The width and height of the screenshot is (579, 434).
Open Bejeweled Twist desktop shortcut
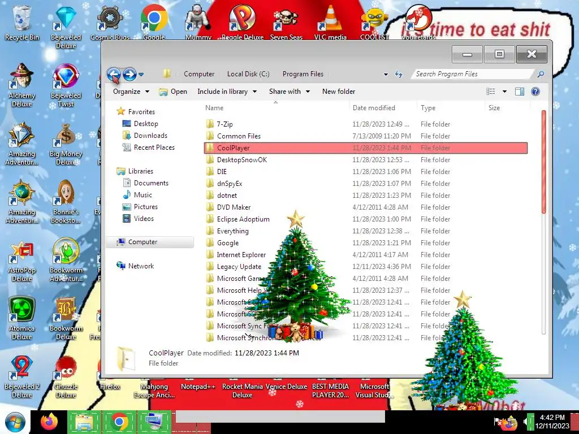(x=66, y=85)
